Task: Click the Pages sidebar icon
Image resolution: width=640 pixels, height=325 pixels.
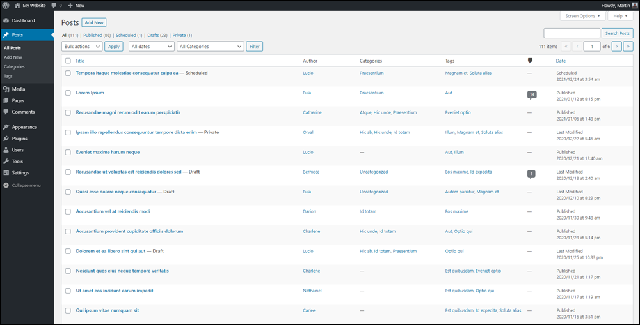Action: click(x=6, y=100)
